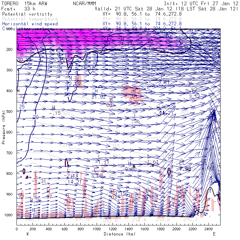Click the '-1.11' low value label
The width and height of the screenshot is (240, 240).
tap(102, 162)
